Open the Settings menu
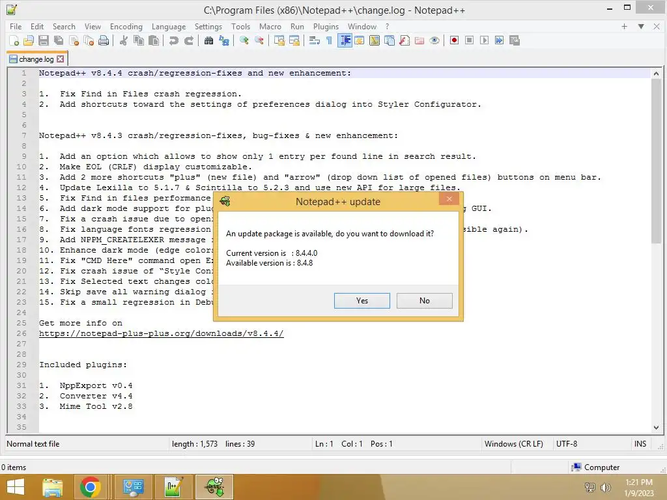667x500 pixels. pos(208,26)
